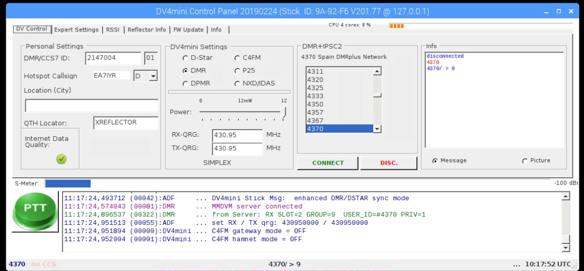Maximize the DV4mini Control Panel window
584x271 pixels.
coord(559,12)
